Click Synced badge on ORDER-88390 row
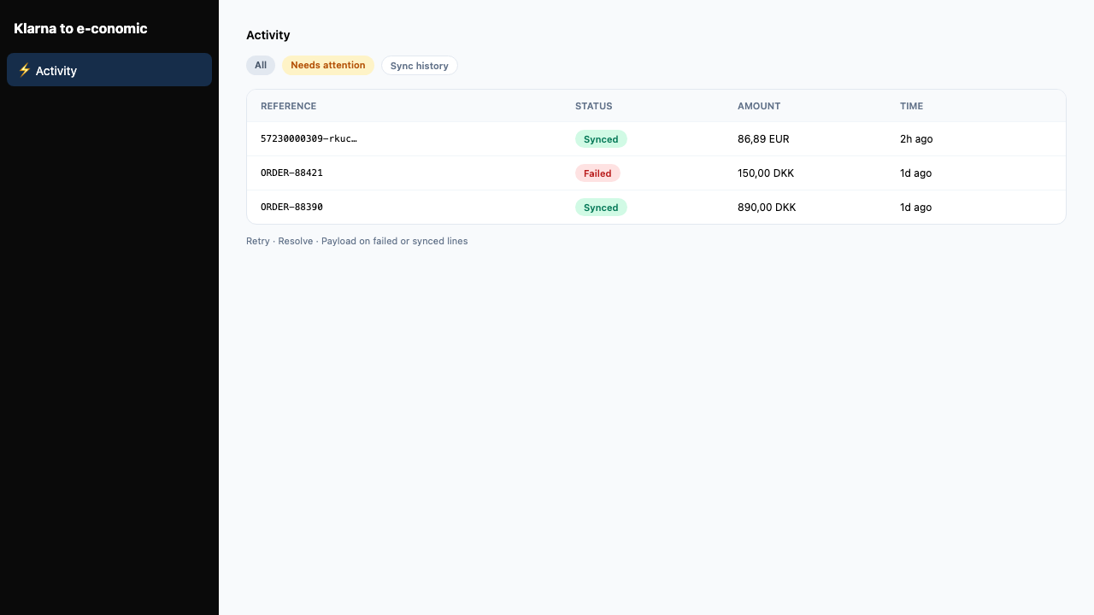 (601, 208)
